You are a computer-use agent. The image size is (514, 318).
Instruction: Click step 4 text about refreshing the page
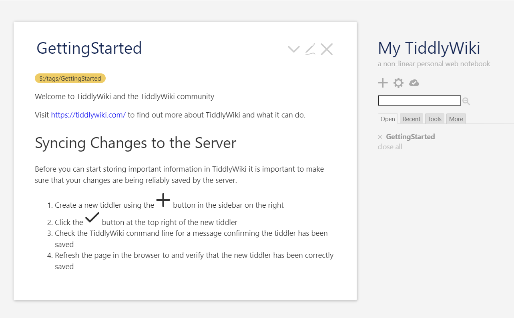194,261
